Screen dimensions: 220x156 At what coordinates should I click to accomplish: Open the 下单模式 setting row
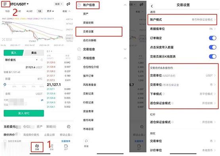tap(183, 94)
